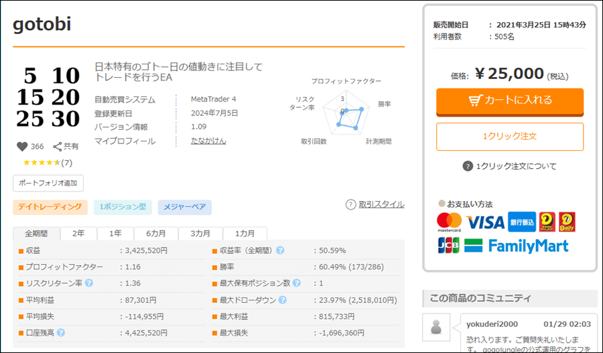
Task: Add item to cart with カートに入れる
Action: (509, 100)
